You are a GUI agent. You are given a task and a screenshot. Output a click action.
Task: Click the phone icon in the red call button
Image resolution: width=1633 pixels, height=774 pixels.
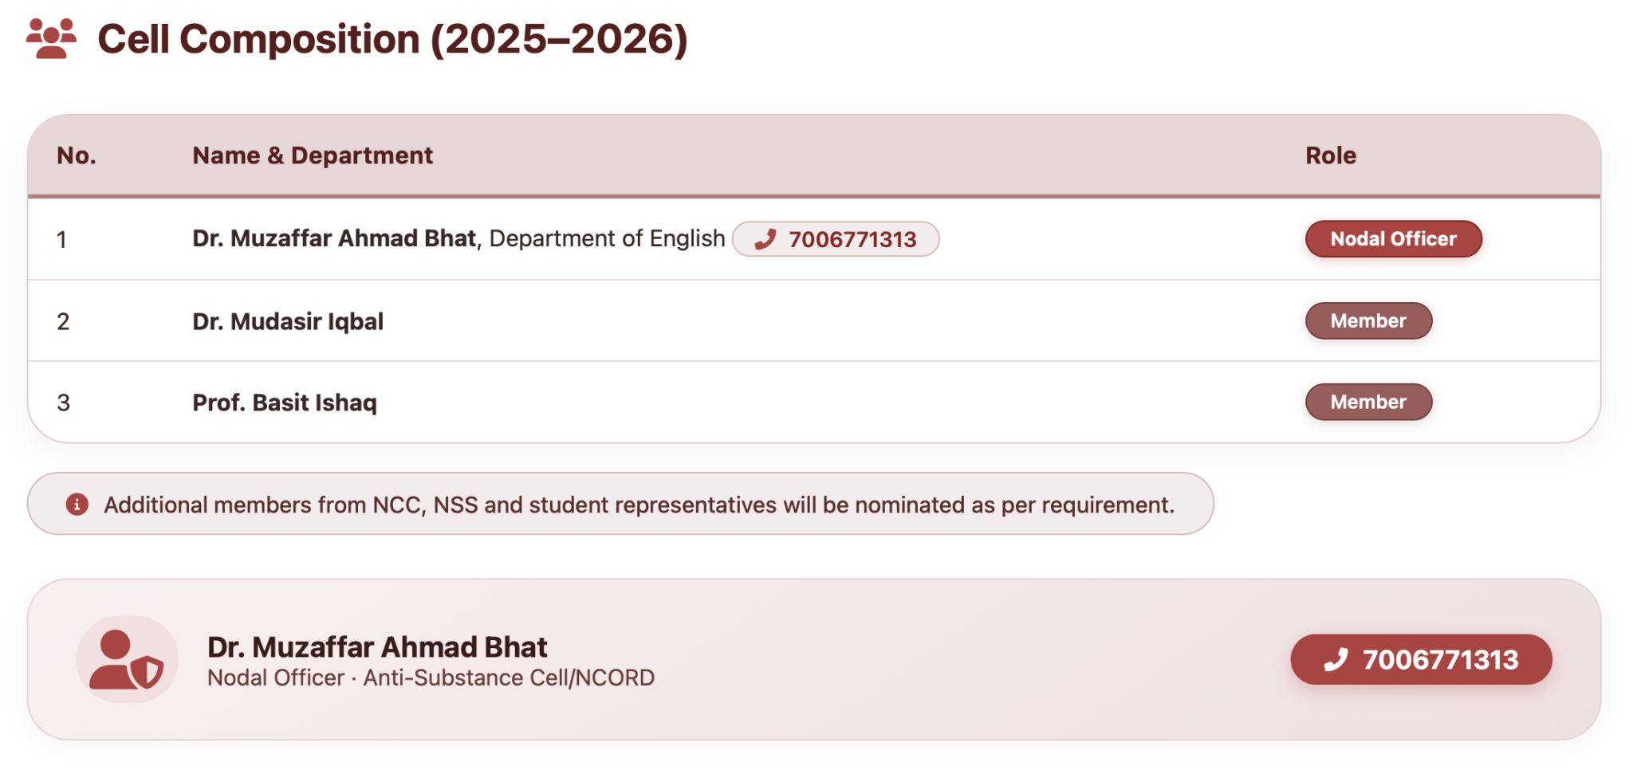click(1336, 659)
